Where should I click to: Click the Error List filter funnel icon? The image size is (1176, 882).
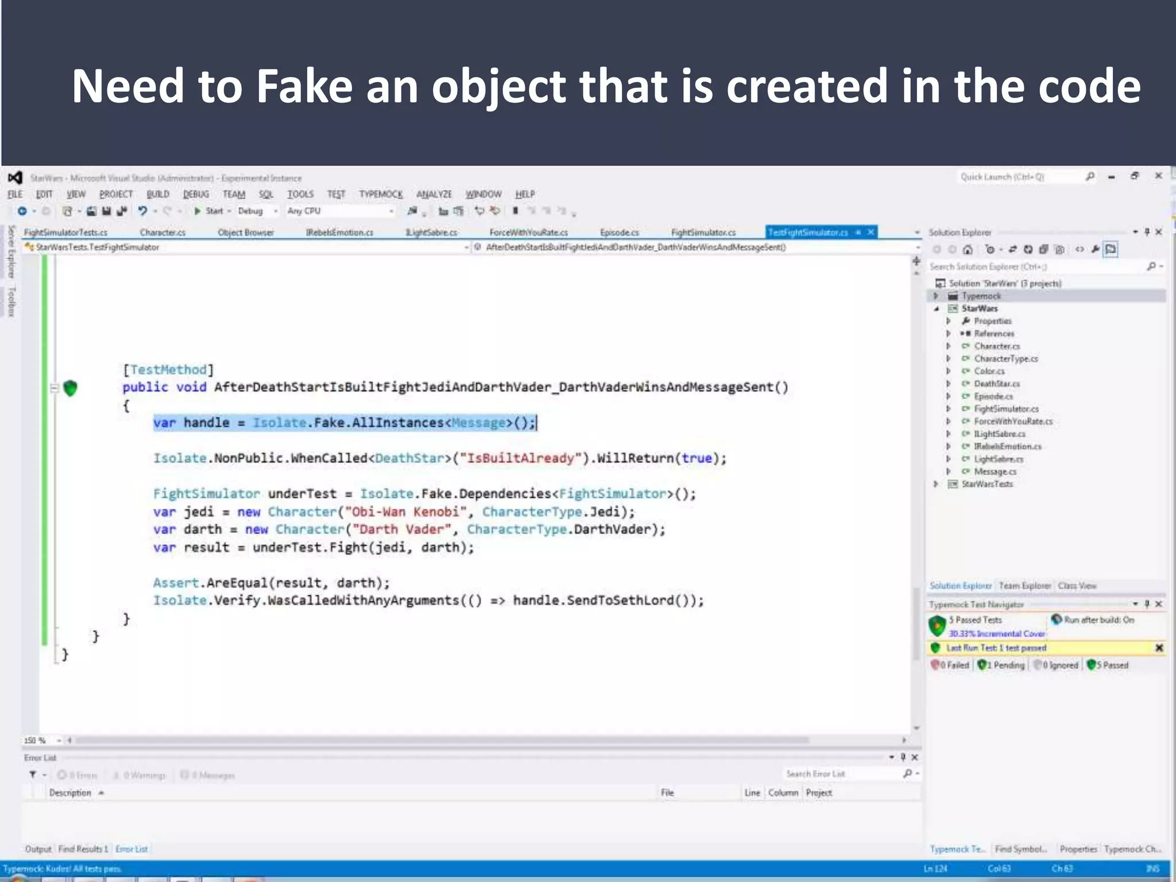[33, 775]
